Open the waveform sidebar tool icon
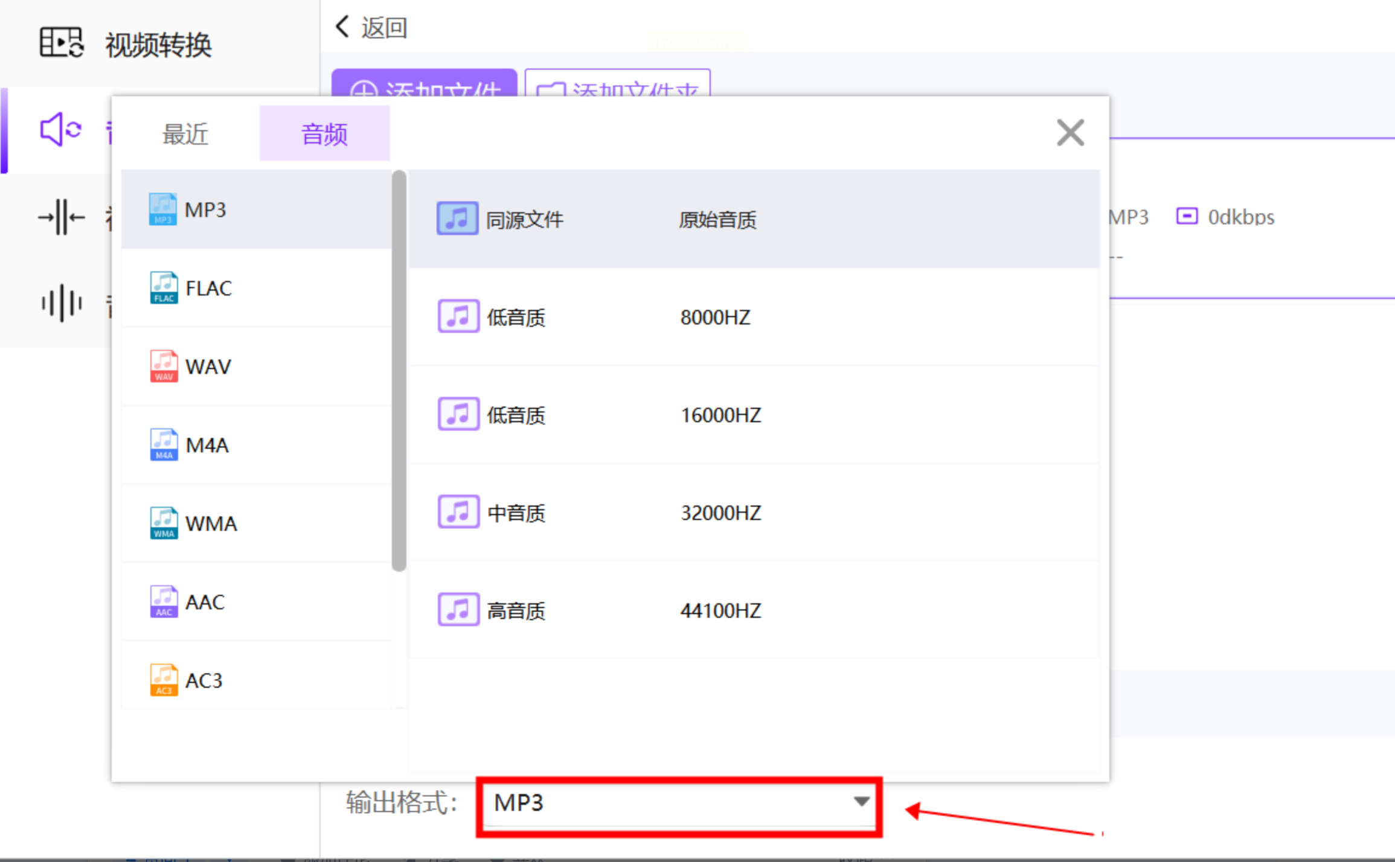1395x862 pixels. [x=60, y=303]
